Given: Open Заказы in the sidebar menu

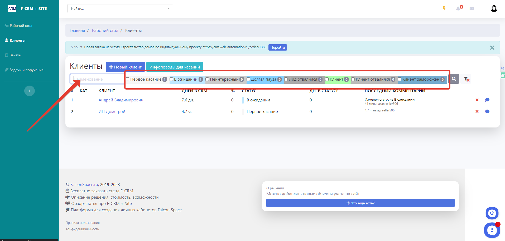Looking at the screenshot, I should tap(15, 55).
